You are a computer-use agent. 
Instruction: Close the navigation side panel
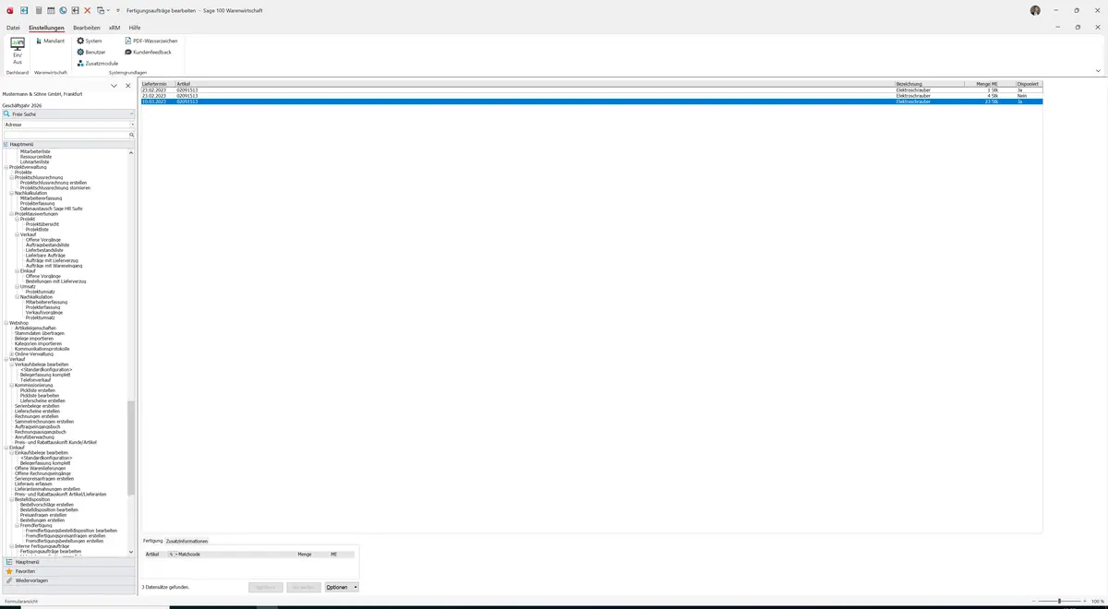click(128, 86)
